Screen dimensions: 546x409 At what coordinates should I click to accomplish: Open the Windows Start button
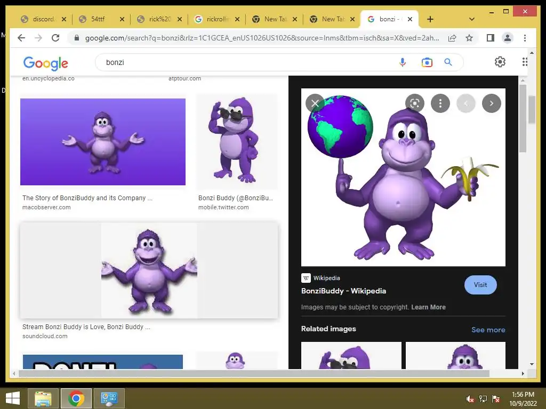[13, 398]
